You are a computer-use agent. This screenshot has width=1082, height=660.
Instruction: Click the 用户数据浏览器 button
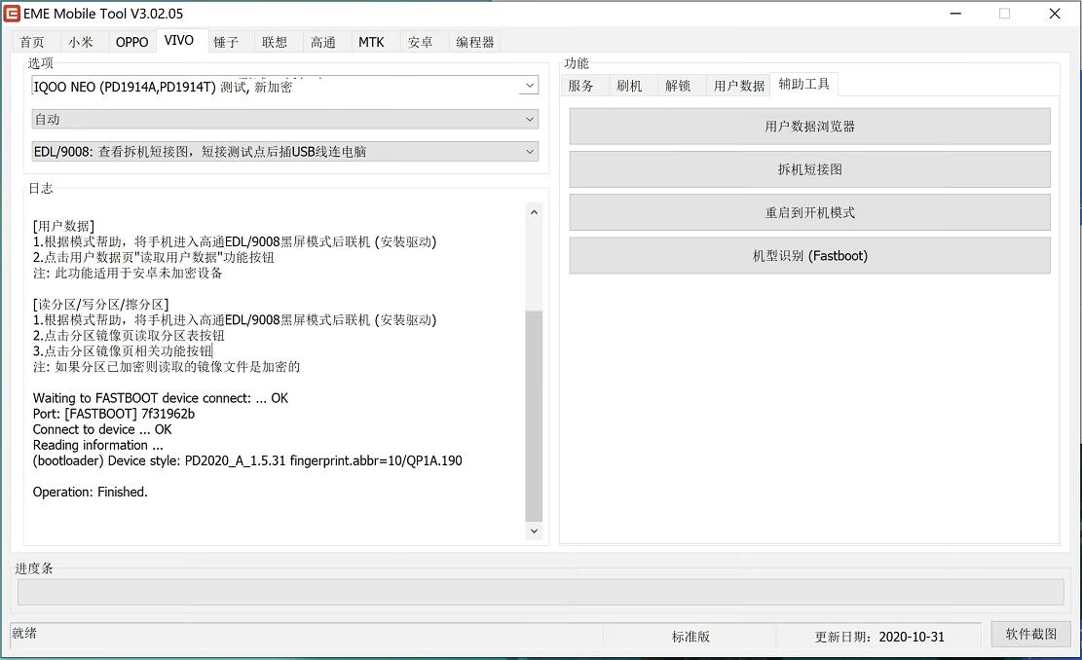[x=809, y=127]
